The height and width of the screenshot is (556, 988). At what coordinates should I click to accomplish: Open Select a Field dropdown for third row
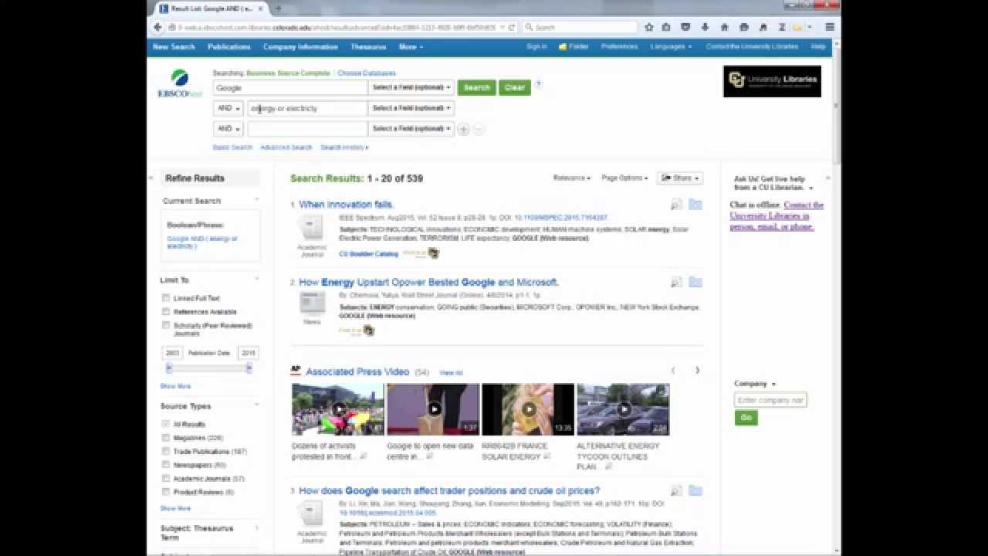[x=411, y=129]
